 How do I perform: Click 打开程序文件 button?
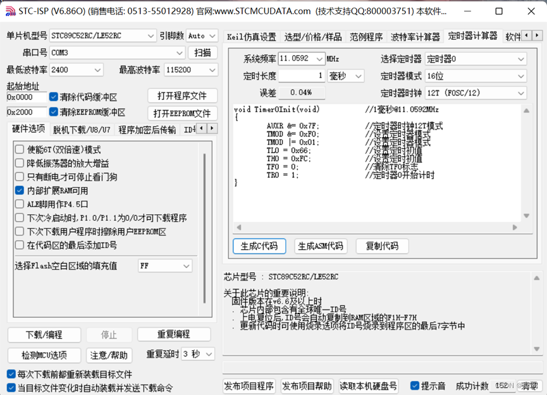click(182, 96)
